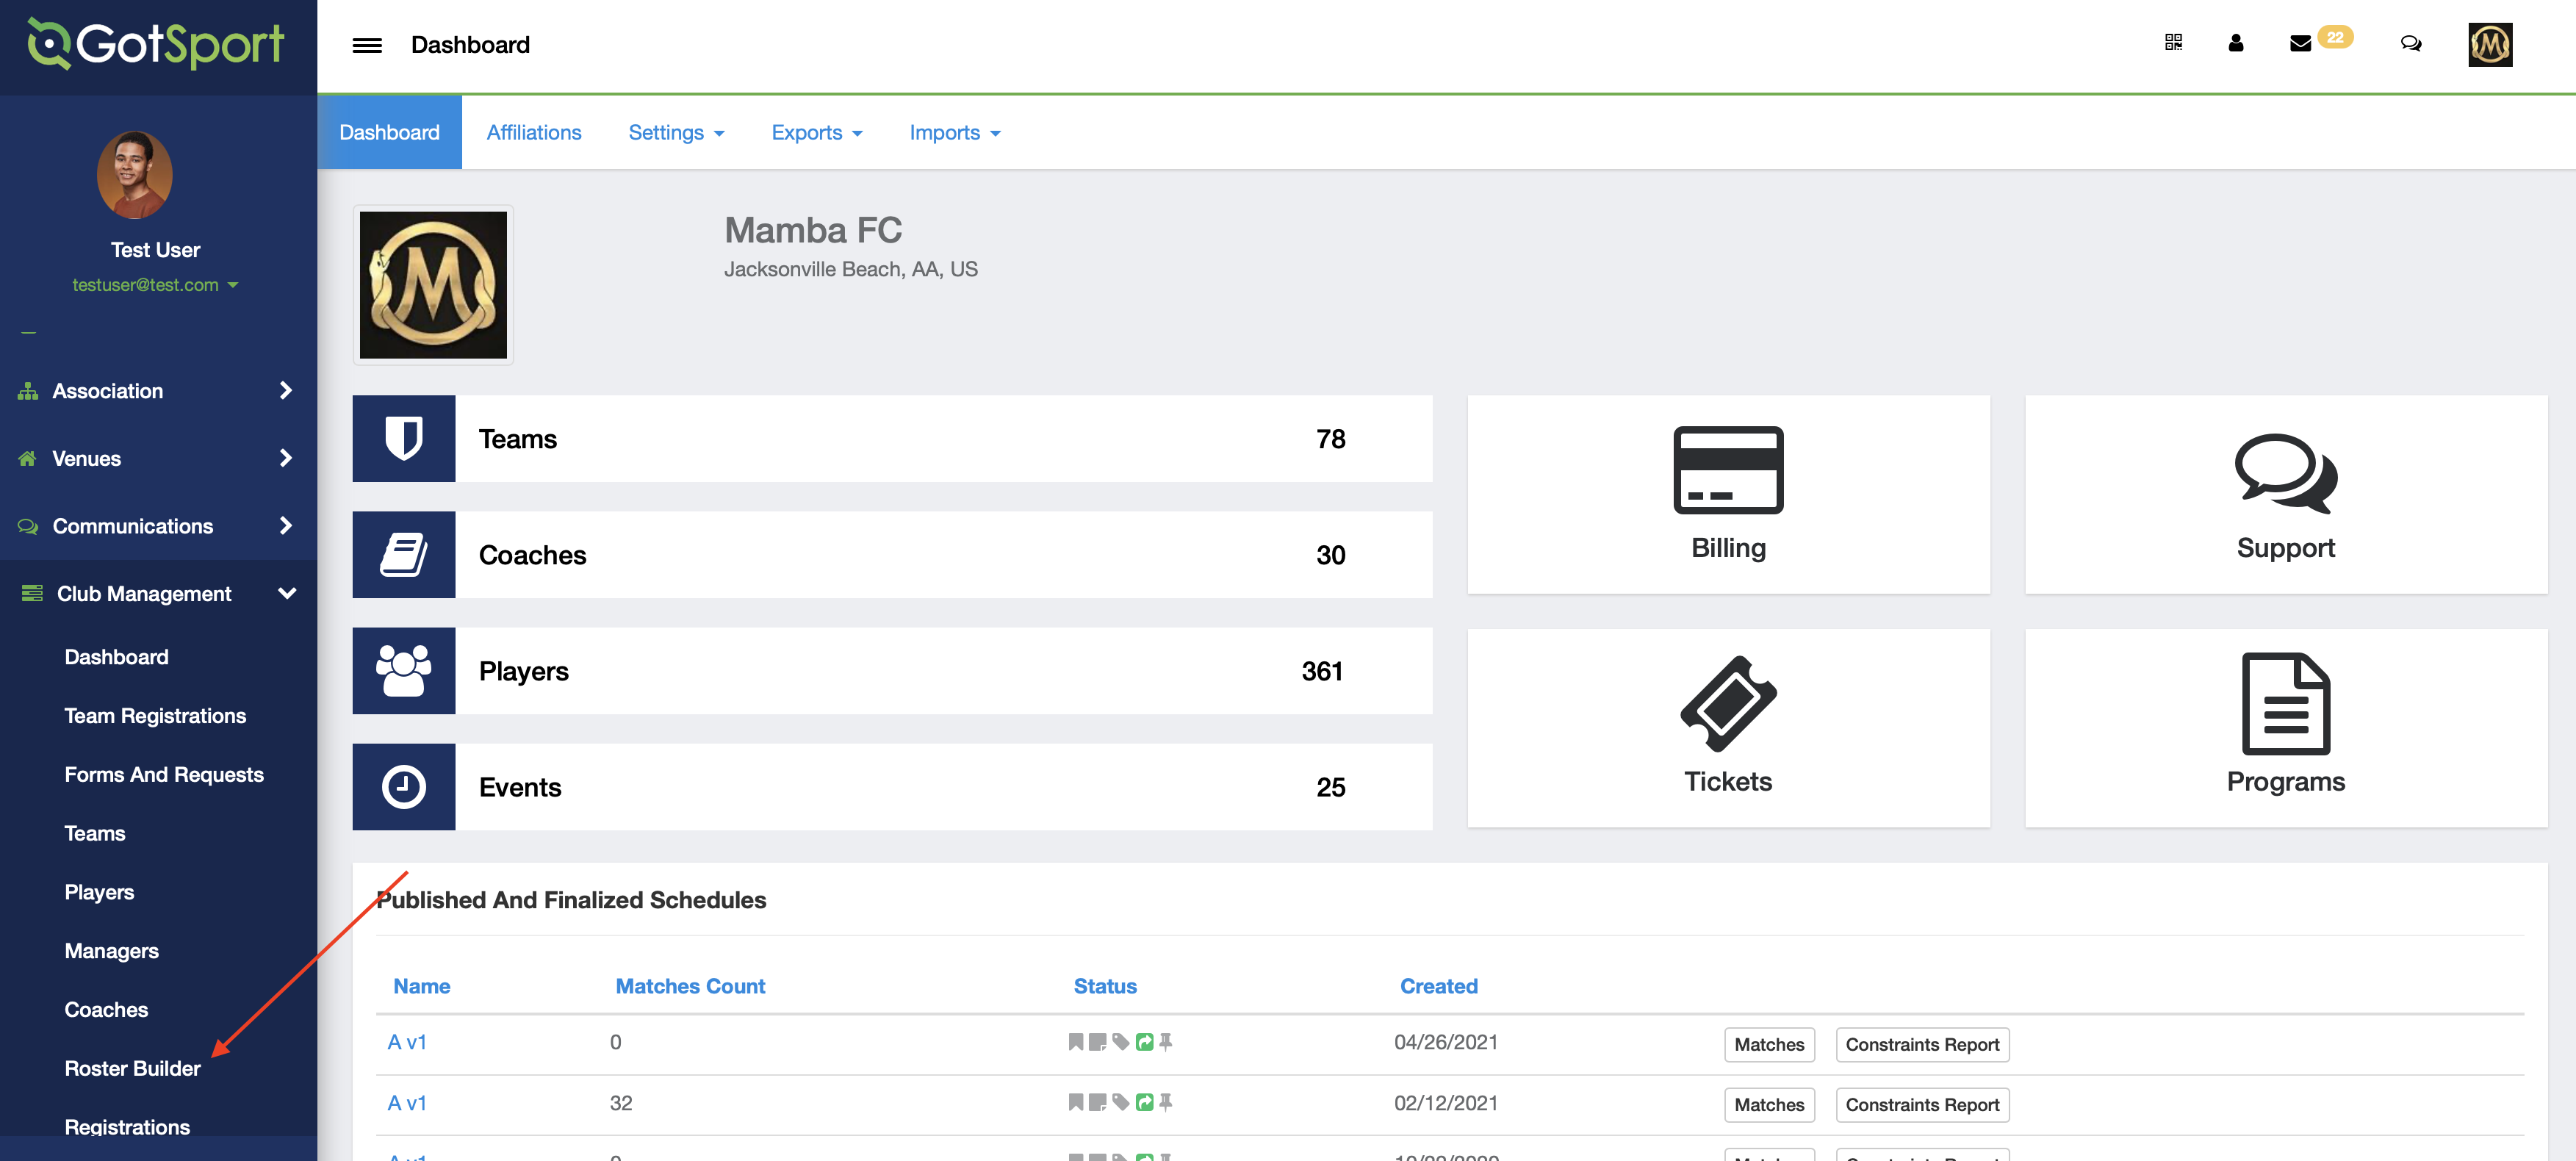This screenshot has width=2576, height=1161.
Task: Open Dashboard under Club Management
Action: [x=116, y=657]
